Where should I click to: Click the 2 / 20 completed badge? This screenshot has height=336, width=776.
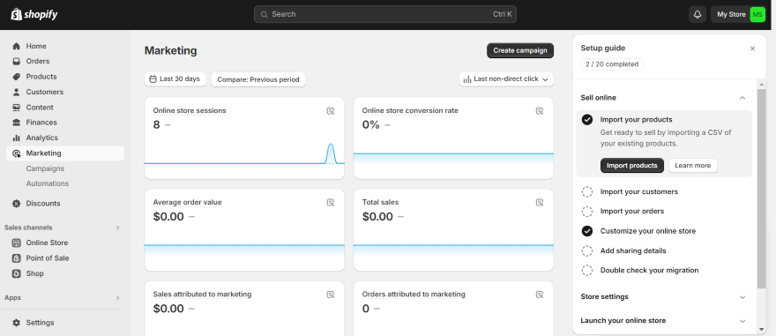coord(612,64)
